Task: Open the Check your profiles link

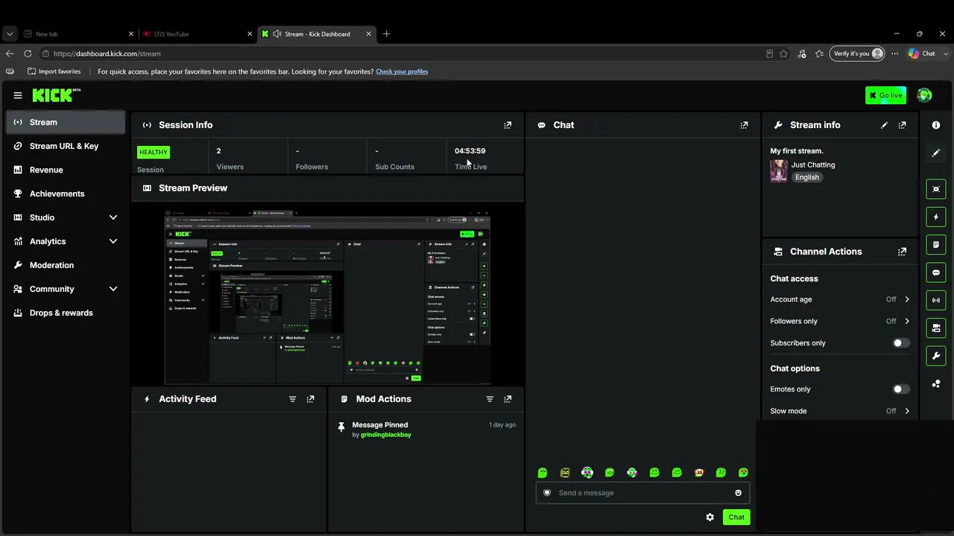Action: (402, 71)
